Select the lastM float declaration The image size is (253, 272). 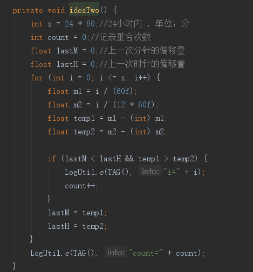tap(67, 51)
